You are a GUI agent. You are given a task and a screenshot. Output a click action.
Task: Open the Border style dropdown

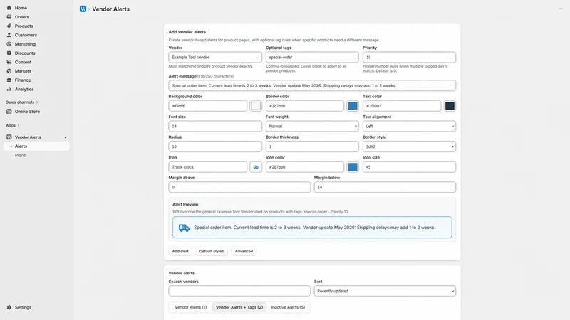(409, 146)
